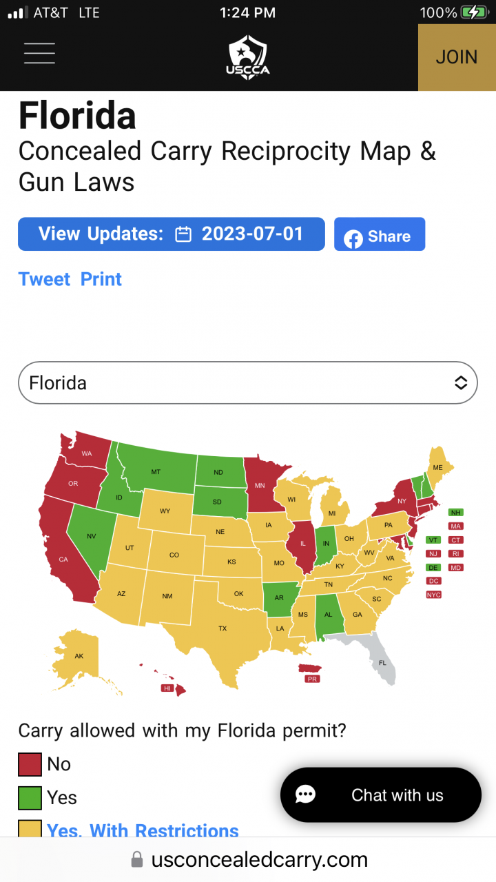The height and width of the screenshot is (882, 496).
Task: Open the hamburger navigation menu
Action: [39, 53]
